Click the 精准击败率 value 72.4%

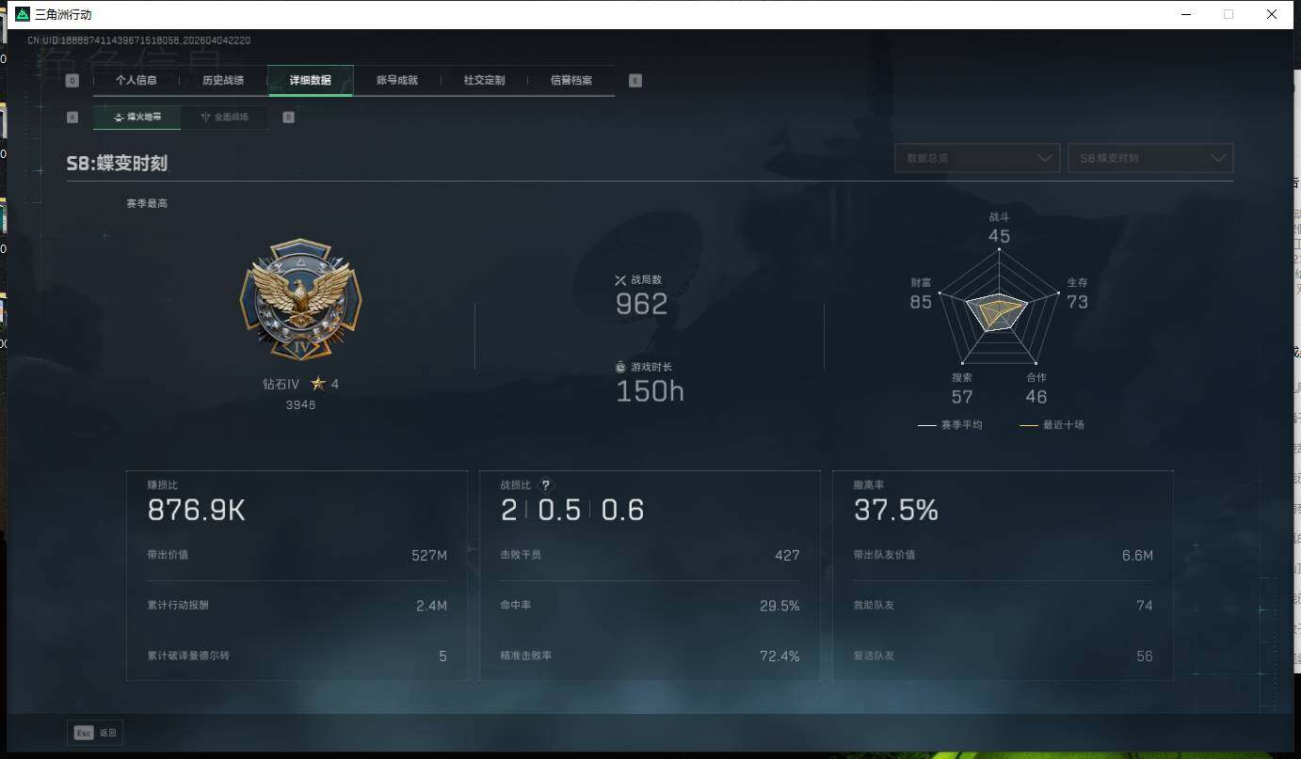tap(779, 656)
